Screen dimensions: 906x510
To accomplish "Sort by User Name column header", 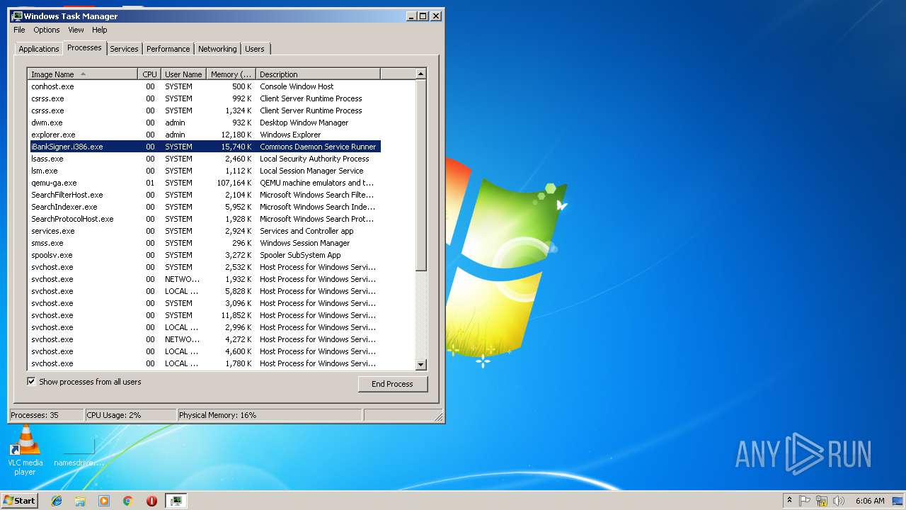I will [183, 74].
